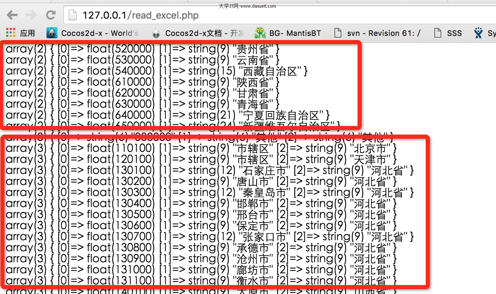Click the text "保定市"
This screenshot has width=496, height=294.
[252, 225]
